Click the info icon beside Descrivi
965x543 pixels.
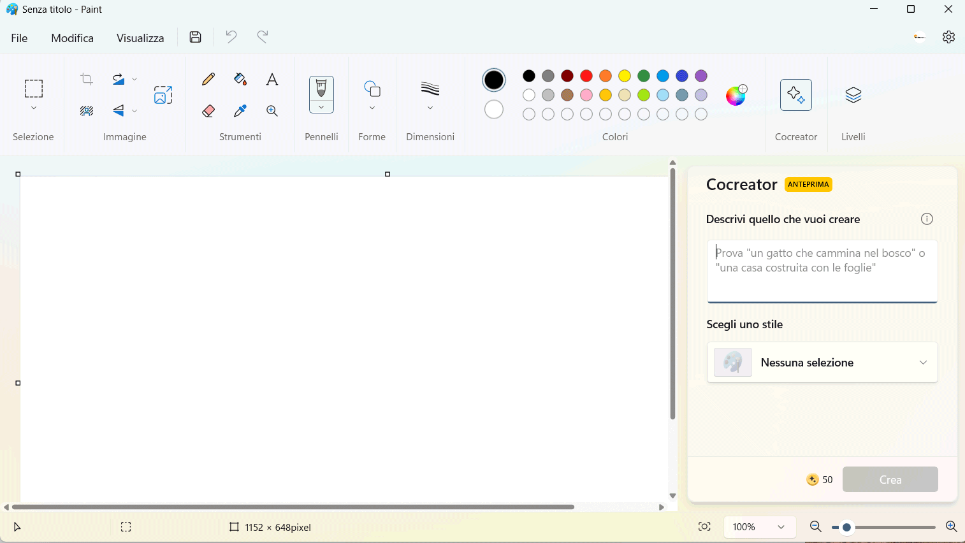[x=927, y=219]
